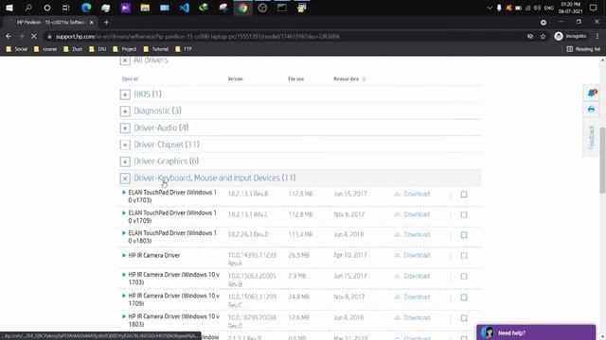The width and height of the screenshot is (606, 340).
Task: Download HP IR Camera Driver 24.8 MB
Action: point(412,297)
